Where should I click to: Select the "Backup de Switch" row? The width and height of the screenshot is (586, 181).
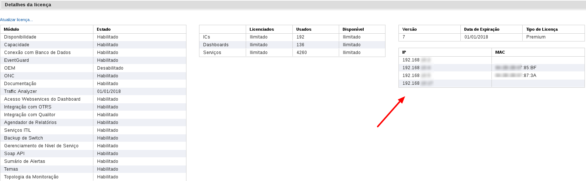pos(23,138)
